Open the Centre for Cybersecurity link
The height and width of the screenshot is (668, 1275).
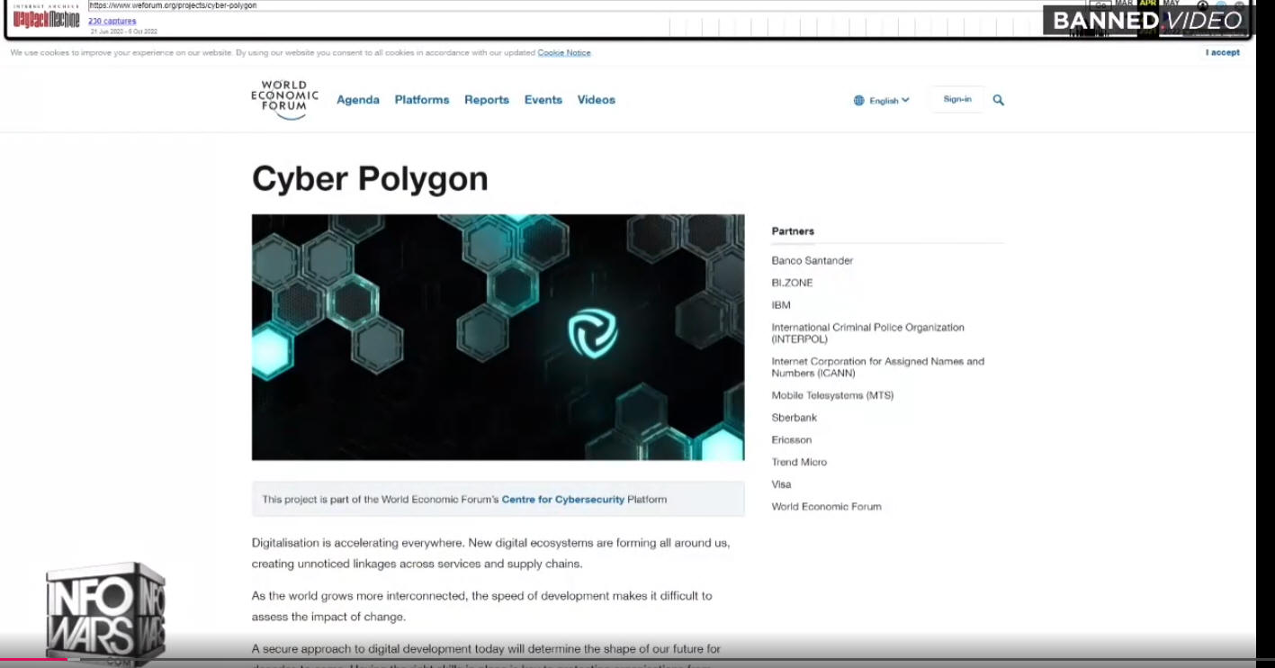[563, 499]
